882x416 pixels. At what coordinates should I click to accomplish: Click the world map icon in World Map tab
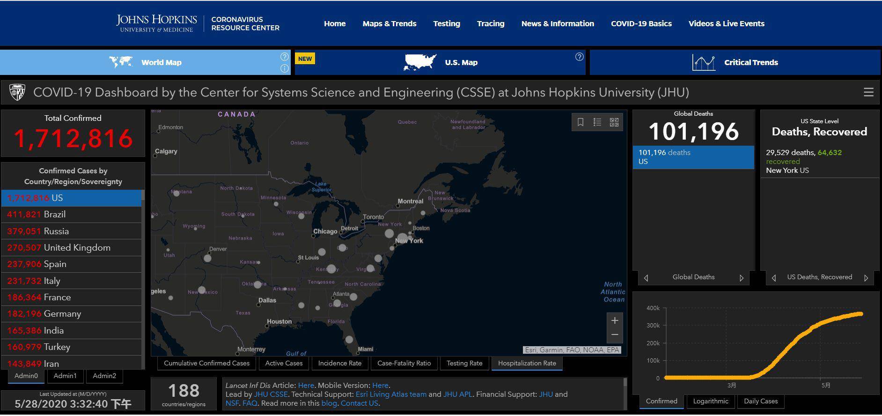120,62
